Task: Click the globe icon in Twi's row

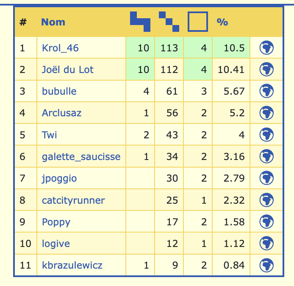Action: point(266,135)
